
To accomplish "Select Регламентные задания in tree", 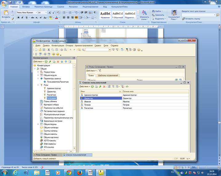I will tap(54, 111).
